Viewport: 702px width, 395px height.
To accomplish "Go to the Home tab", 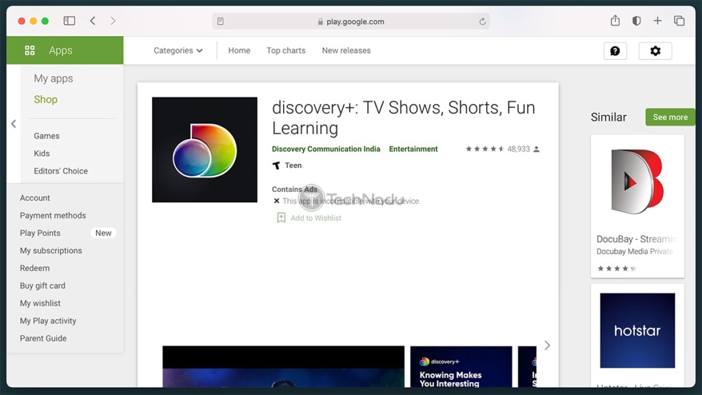I will coord(239,51).
